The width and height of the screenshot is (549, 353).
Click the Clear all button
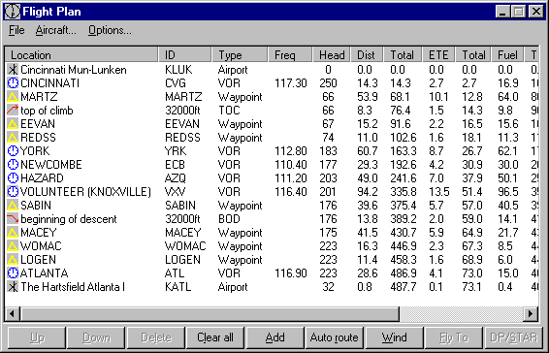pyautogui.click(x=215, y=337)
